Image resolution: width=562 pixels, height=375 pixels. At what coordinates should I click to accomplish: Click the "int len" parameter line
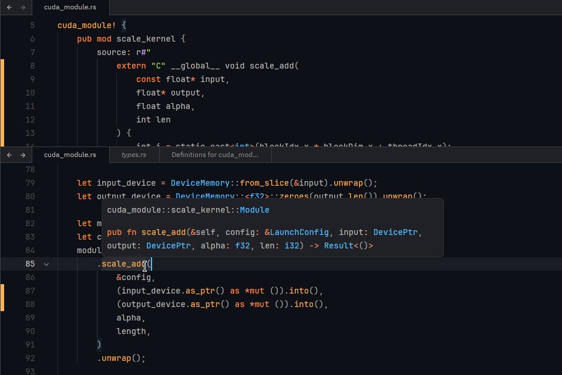pos(153,120)
